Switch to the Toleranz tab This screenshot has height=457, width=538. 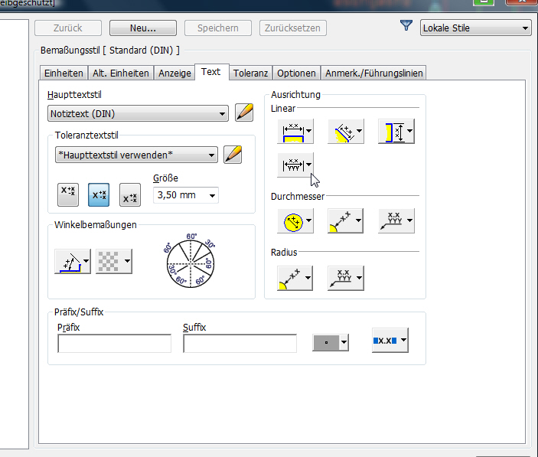(251, 73)
